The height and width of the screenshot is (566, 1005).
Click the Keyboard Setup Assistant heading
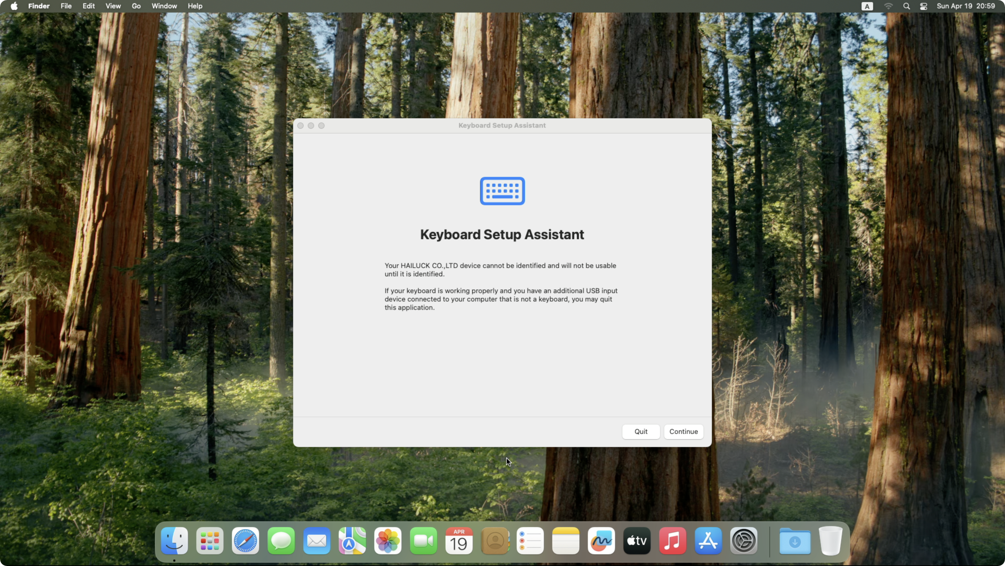(x=502, y=234)
